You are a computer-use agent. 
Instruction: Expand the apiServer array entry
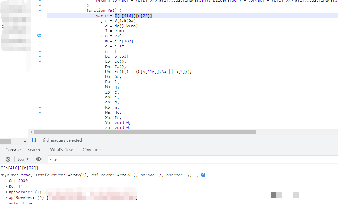click(x=7, y=192)
